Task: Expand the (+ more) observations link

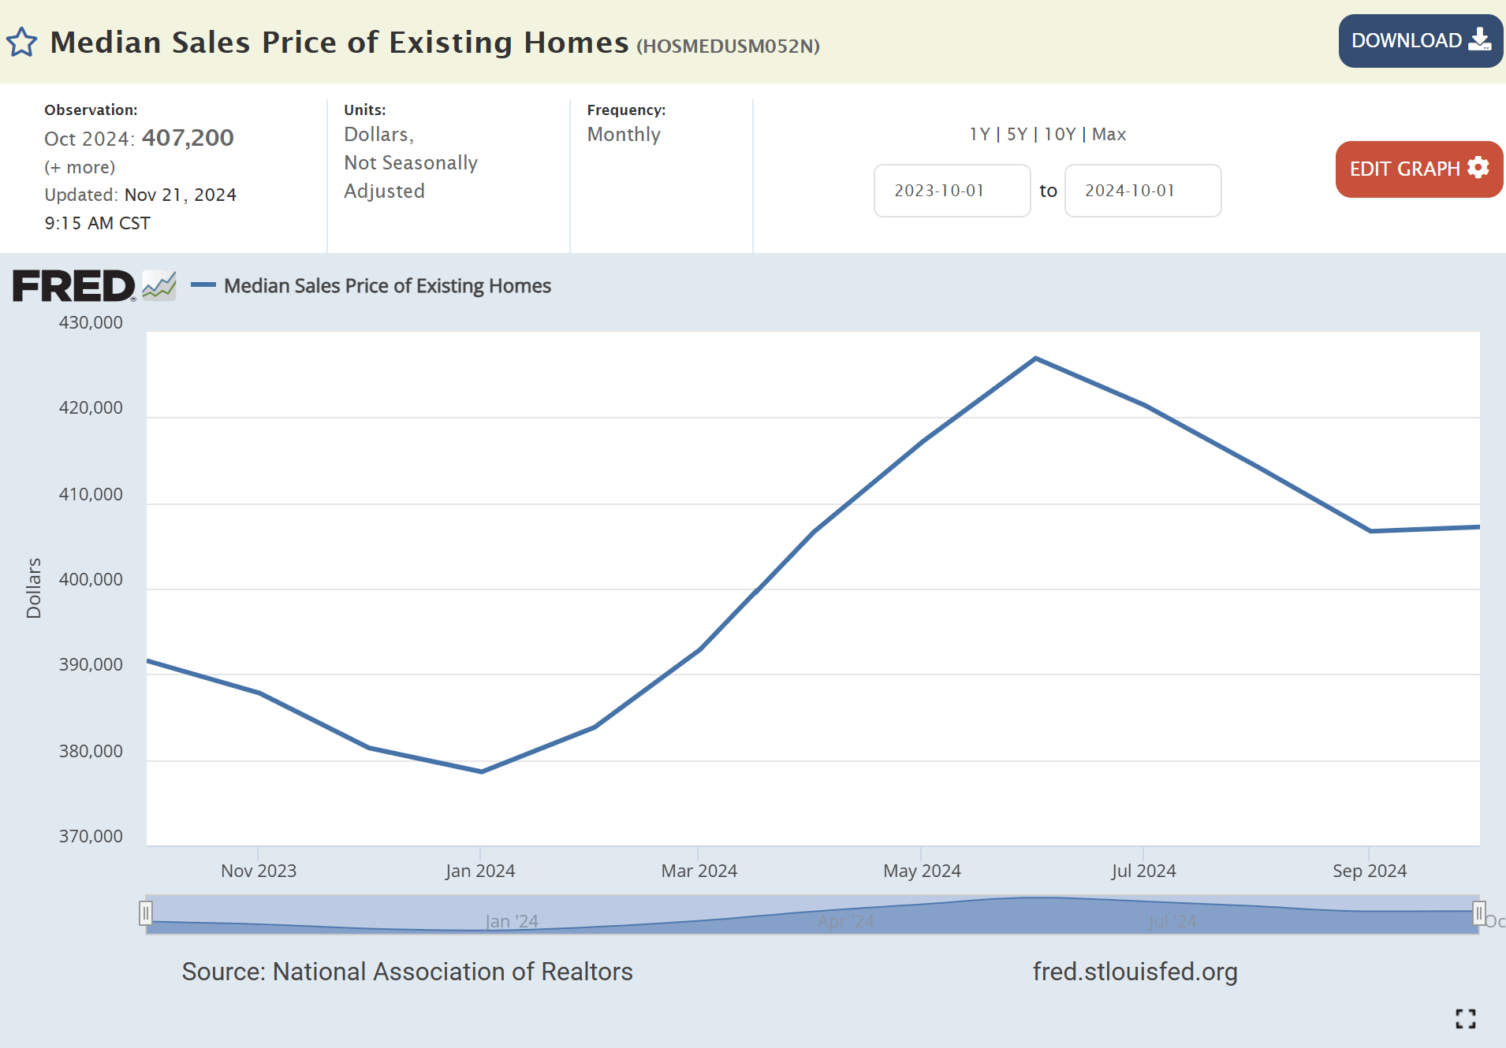Action: [80, 167]
